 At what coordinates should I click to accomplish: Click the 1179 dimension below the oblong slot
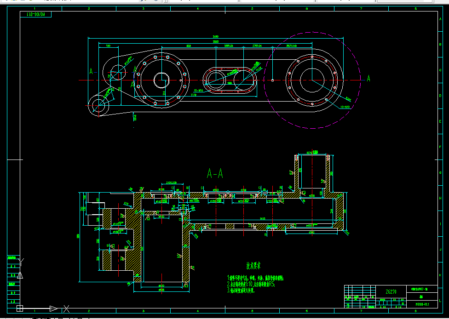click(x=194, y=95)
